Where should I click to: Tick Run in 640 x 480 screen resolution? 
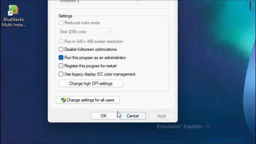[x=61, y=41]
